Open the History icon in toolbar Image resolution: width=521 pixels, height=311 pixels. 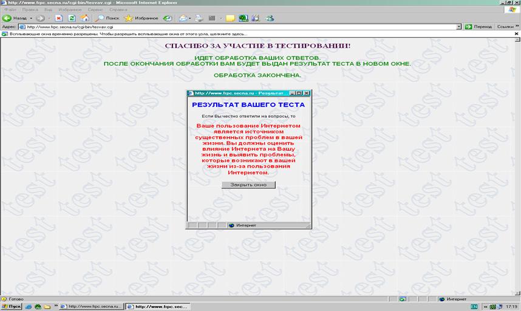coord(168,18)
